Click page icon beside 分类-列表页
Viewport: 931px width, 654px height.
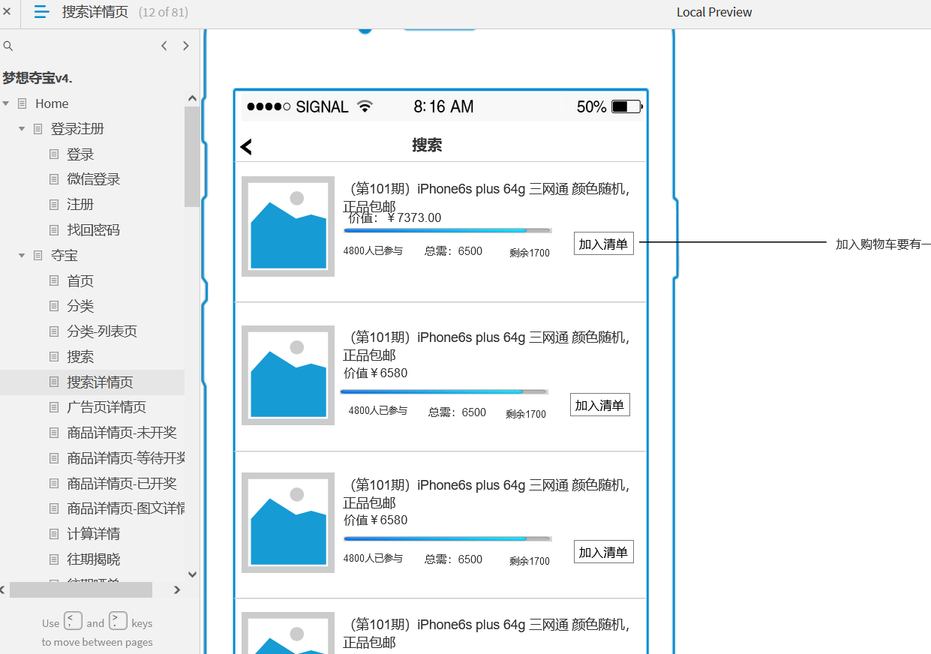(x=53, y=331)
